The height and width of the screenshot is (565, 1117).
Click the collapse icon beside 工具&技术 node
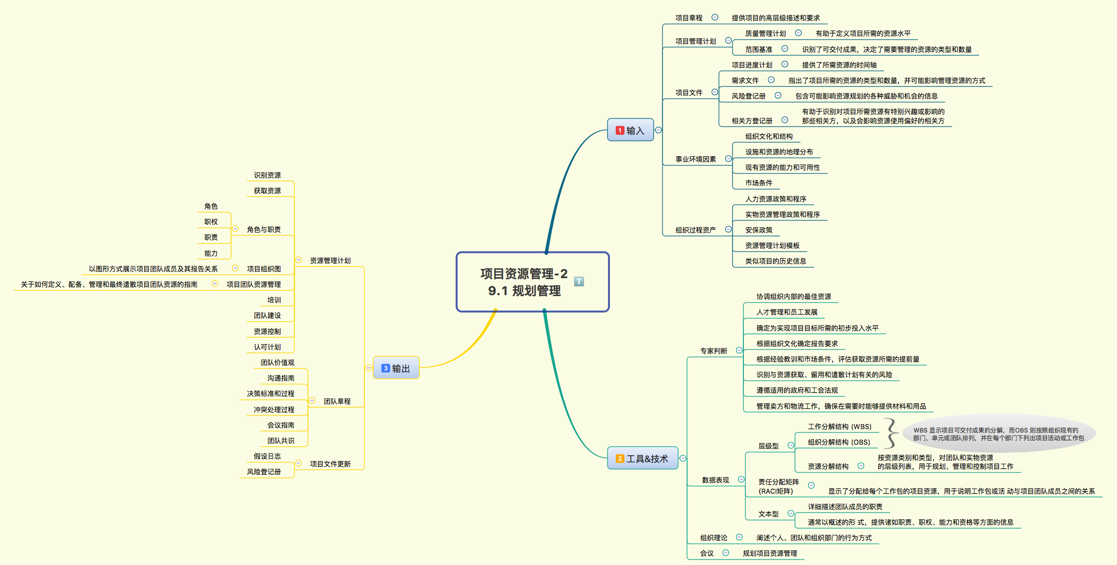point(682,457)
